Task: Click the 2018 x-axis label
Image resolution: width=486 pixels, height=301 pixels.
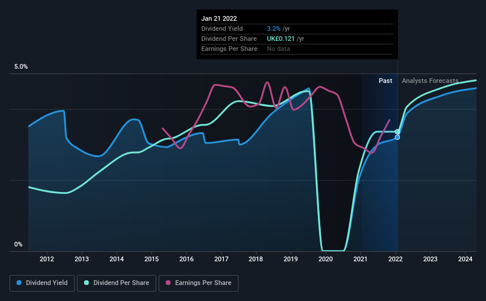Action: 256,259
